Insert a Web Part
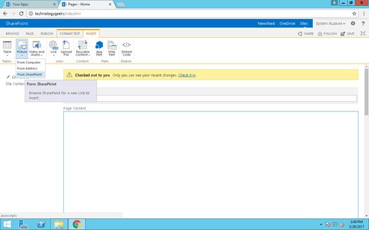This screenshot has height=230, width=369. [112, 48]
